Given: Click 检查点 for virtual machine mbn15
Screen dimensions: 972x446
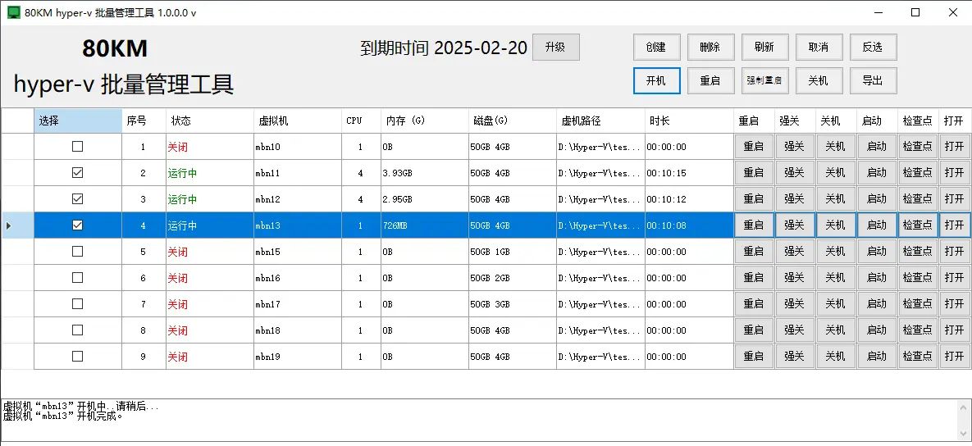Looking at the screenshot, I should [x=918, y=252].
